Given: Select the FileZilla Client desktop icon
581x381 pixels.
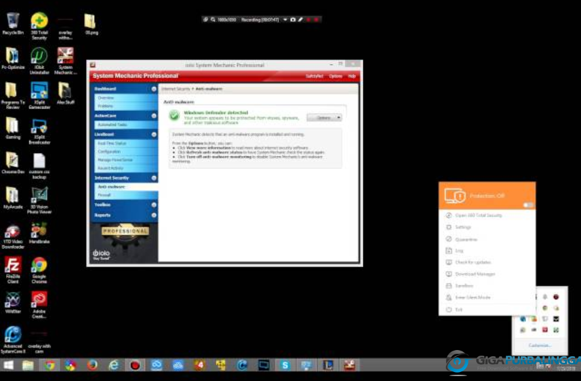Looking at the screenshot, I should [x=12, y=270].
